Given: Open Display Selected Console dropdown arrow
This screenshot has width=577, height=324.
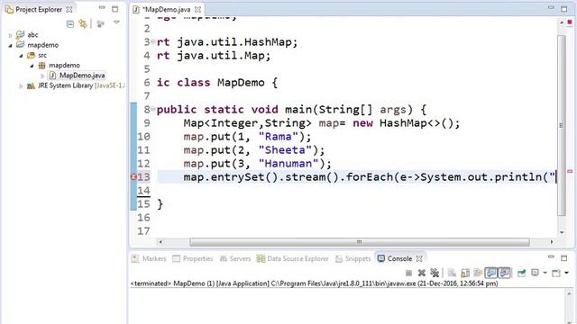Looking at the screenshot, I should tap(545, 273).
